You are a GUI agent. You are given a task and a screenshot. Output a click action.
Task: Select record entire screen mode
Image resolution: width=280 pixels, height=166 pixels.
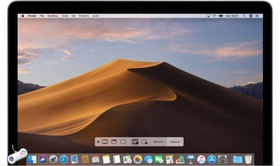(x=135, y=142)
